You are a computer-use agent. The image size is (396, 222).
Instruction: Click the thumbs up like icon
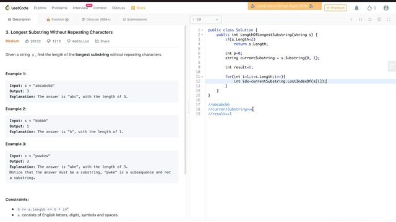click(27, 41)
